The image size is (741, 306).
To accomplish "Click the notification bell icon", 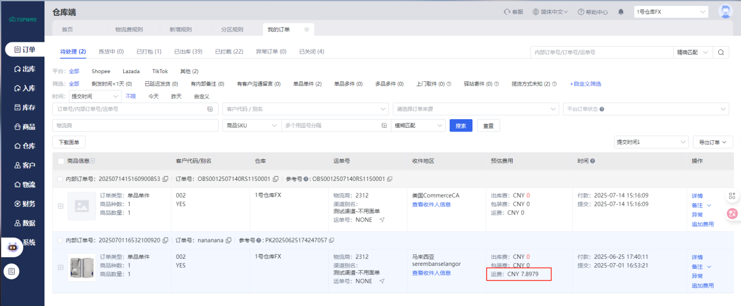I will pos(621,12).
